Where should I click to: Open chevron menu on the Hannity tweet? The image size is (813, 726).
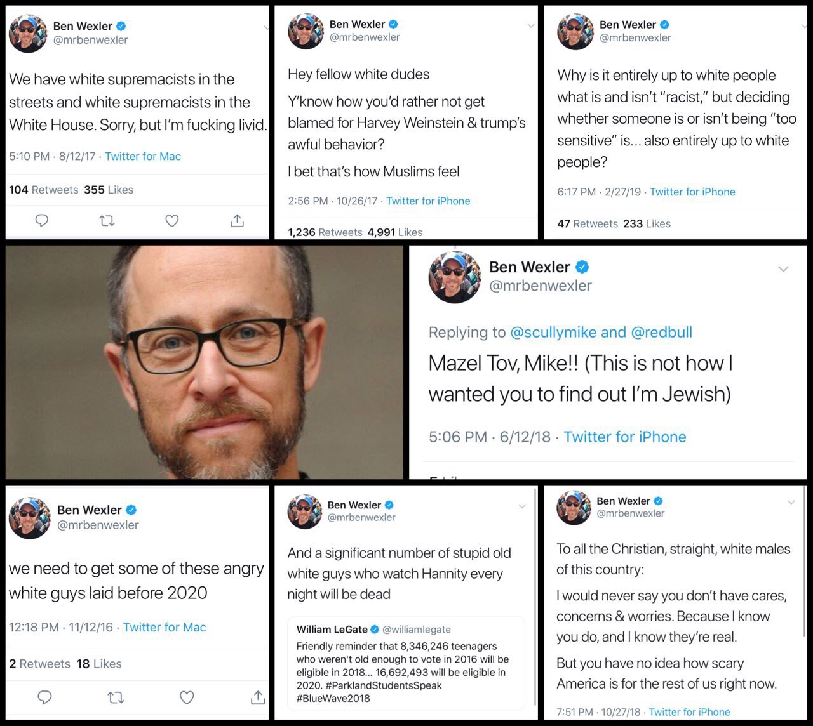click(x=522, y=506)
